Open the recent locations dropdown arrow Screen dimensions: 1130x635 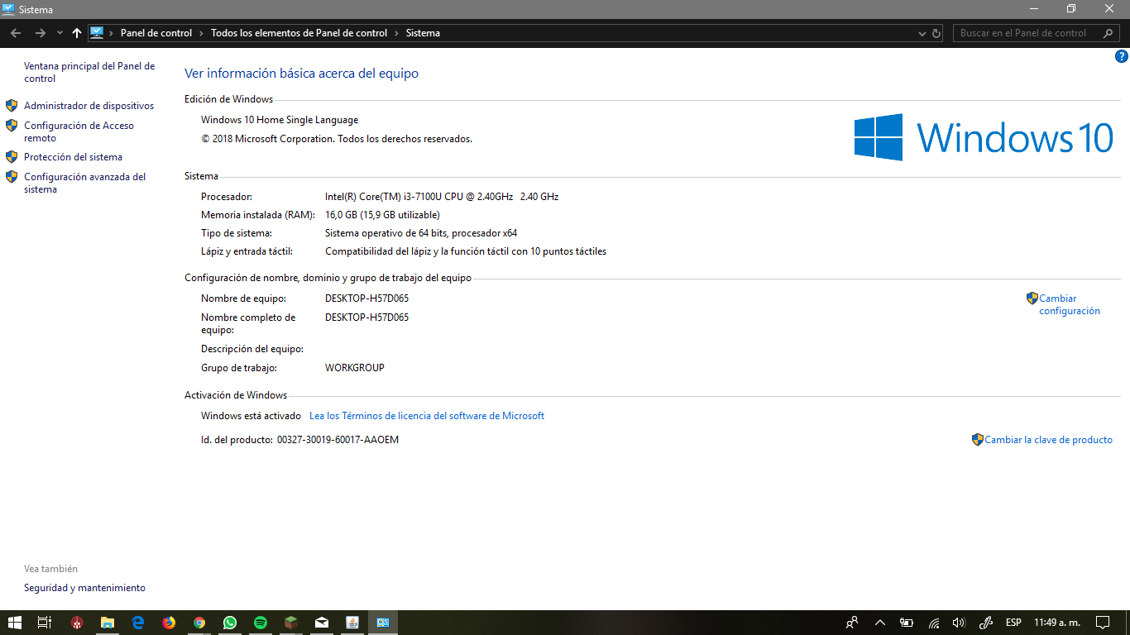click(x=60, y=33)
